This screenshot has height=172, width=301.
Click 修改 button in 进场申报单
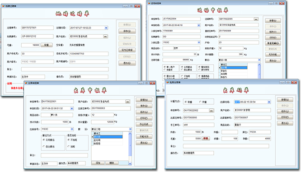[x=273, y=32]
